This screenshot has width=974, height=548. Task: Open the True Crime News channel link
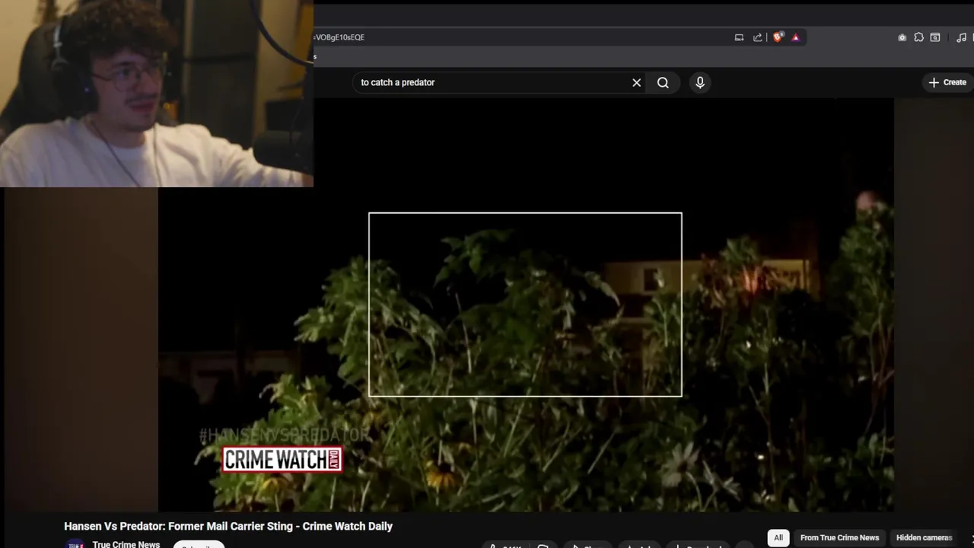(126, 544)
